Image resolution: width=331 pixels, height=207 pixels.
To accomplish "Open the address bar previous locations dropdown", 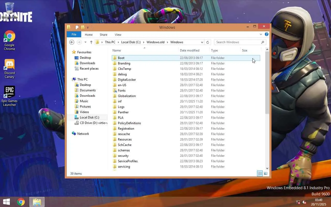I will (x=202, y=42).
